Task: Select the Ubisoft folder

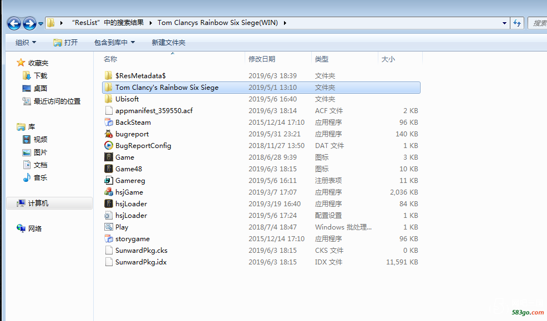Action: [x=127, y=99]
